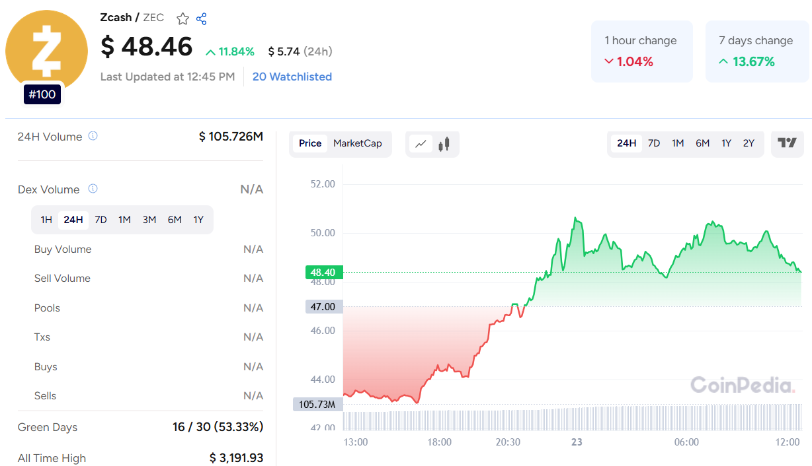Click the #100 rank badge
The height and width of the screenshot is (466, 812).
click(x=43, y=94)
